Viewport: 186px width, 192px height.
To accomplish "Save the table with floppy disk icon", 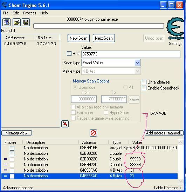I will 26,22.
